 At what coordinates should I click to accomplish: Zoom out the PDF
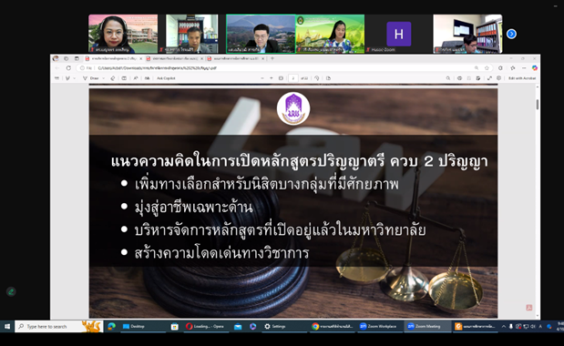pyautogui.click(x=262, y=78)
